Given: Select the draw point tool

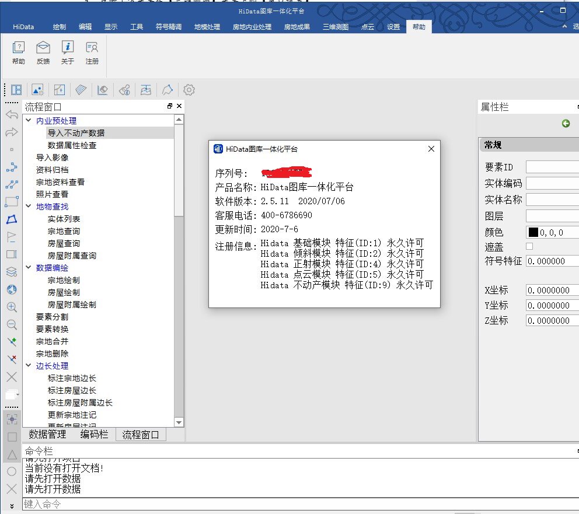Looking at the screenshot, I should click(x=12, y=149).
